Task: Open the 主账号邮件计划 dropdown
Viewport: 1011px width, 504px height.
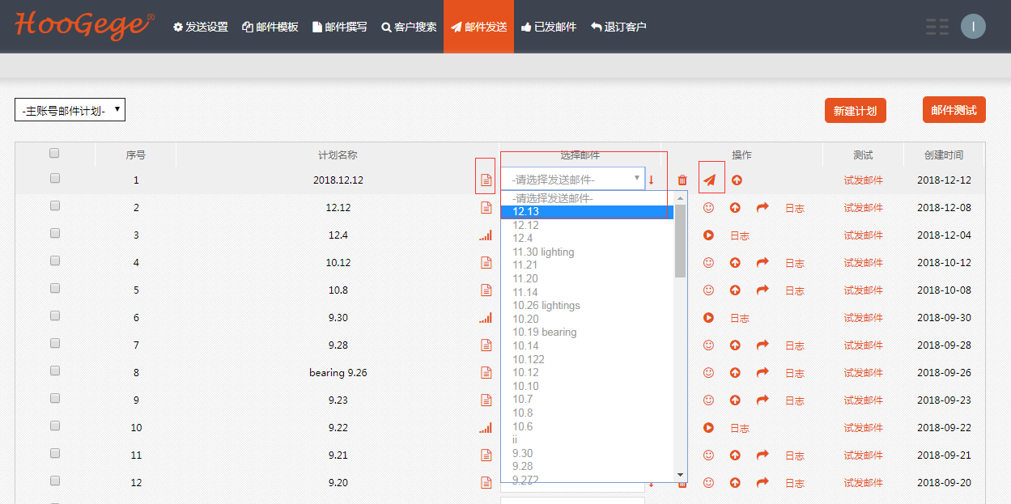Action: pos(70,111)
